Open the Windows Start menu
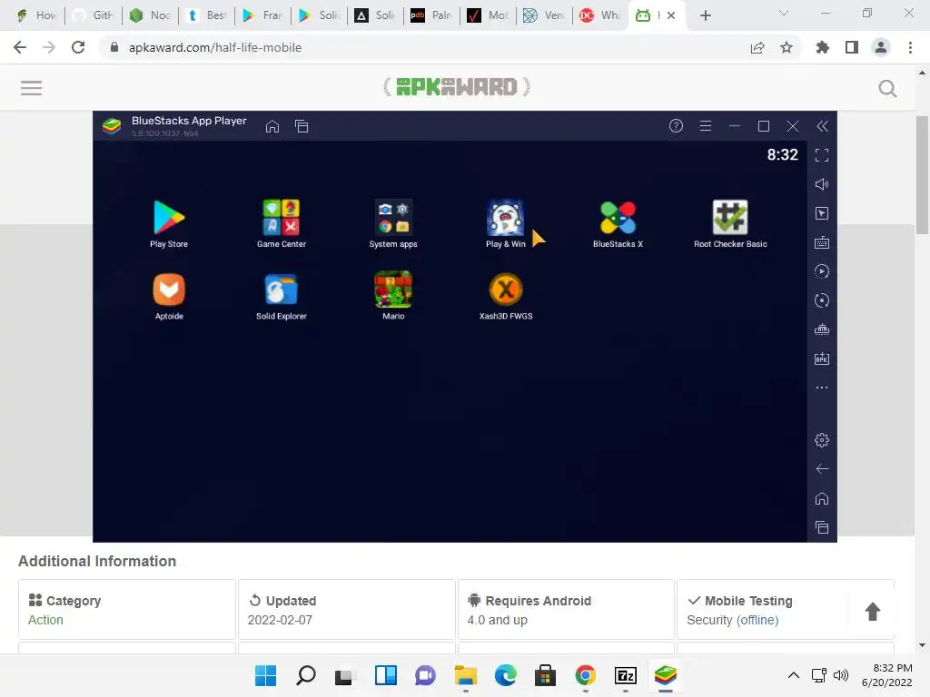The height and width of the screenshot is (697, 930). 265,675
